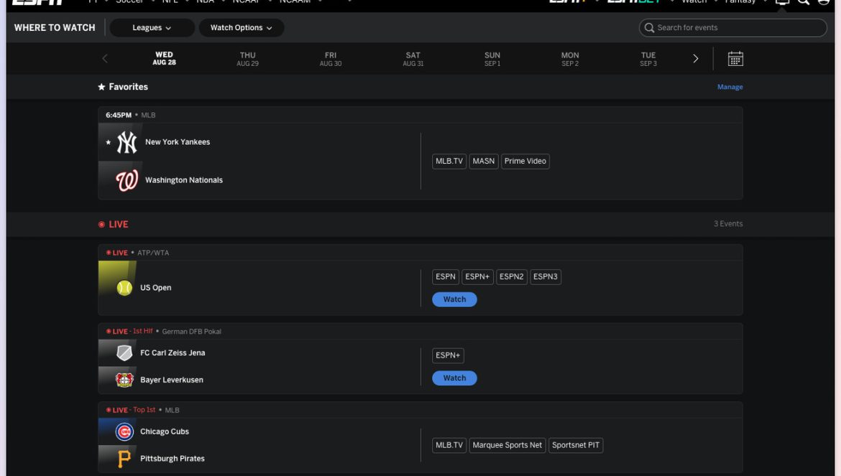Open the FC Carl Zeiss Jena name

[x=173, y=353]
